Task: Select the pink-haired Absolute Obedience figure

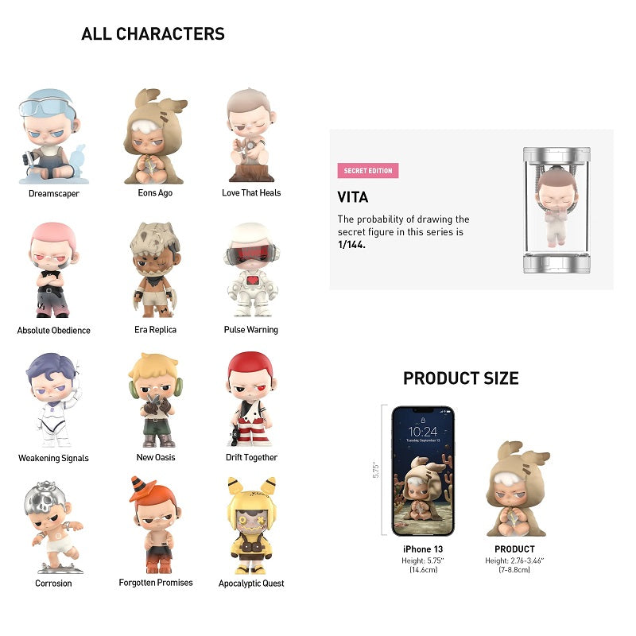Action: pyautogui.click(x=53, y=270)
